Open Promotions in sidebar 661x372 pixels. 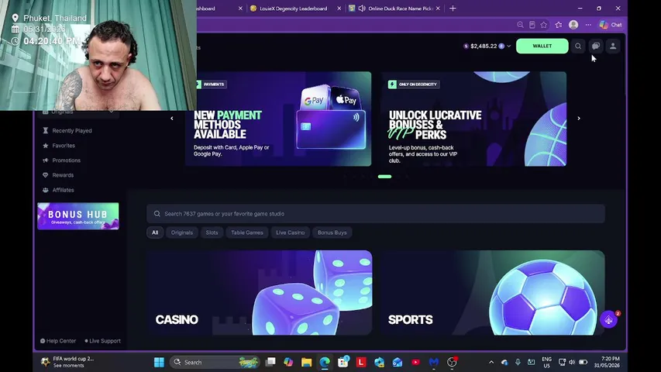coord(66,160)
